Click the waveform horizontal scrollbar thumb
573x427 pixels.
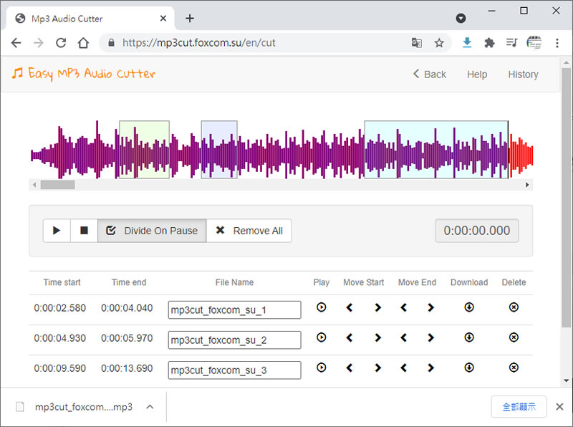tap(57, 185)
